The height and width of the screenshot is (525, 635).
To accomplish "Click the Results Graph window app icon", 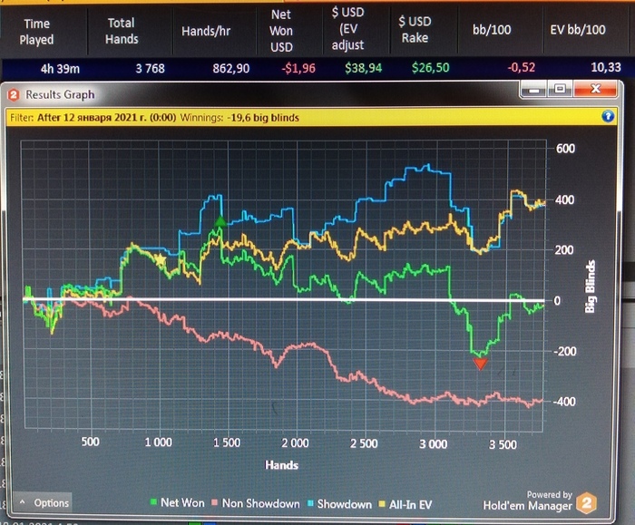I will tap(14, 95).
